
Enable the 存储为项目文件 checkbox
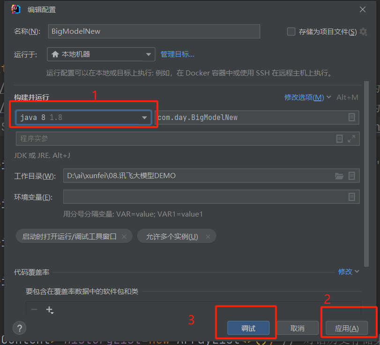(291, 32)
